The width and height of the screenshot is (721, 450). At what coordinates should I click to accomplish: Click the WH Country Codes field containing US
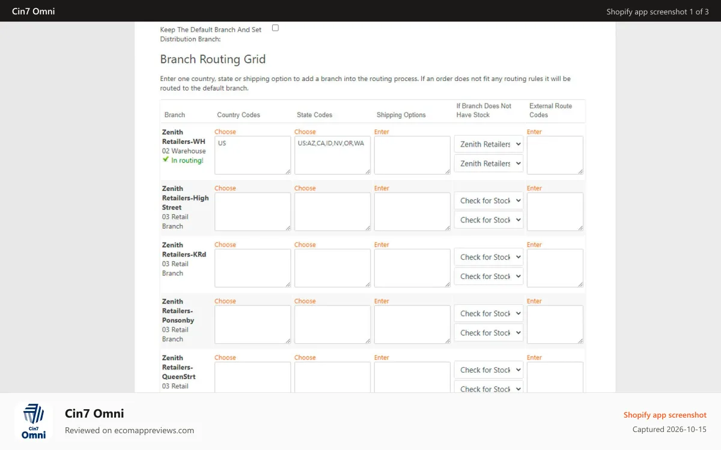[x=252, y=155]
